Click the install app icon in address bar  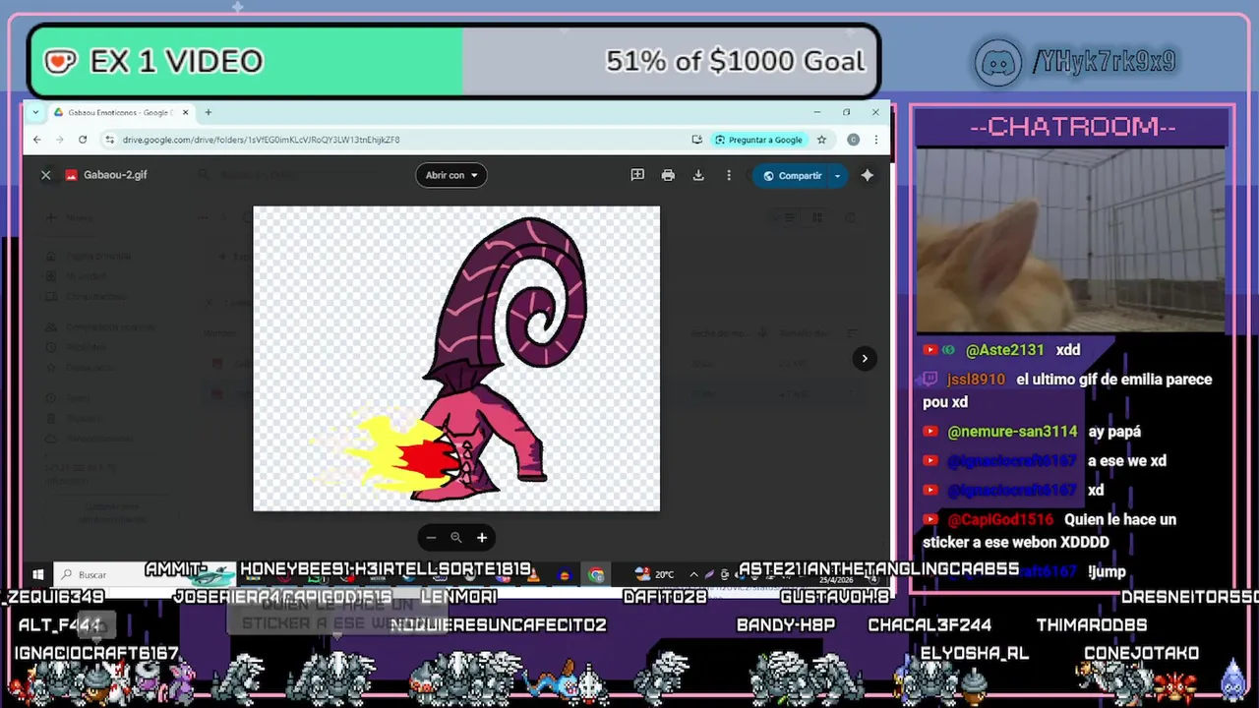click(x=696, y=140)
